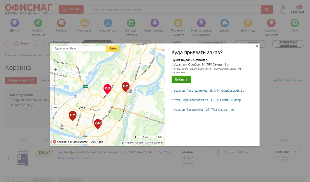This screenshot has height=182, width=310.
Task: Open the Каталог dropdown menu
Action: click(71, 9)
